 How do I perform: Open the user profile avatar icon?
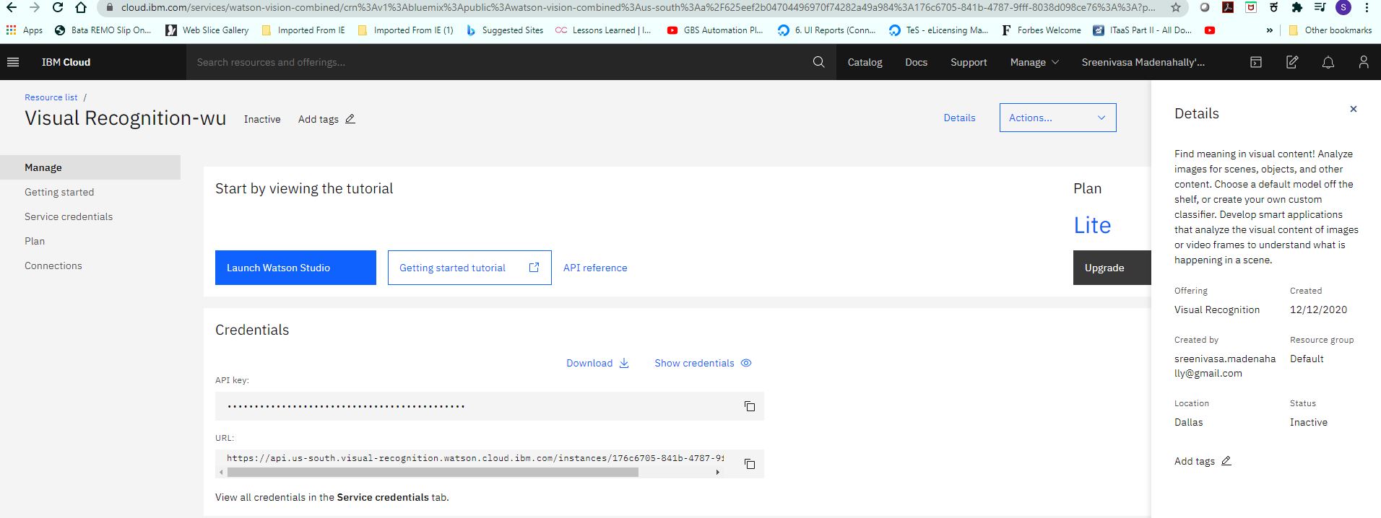[1363, 62]
